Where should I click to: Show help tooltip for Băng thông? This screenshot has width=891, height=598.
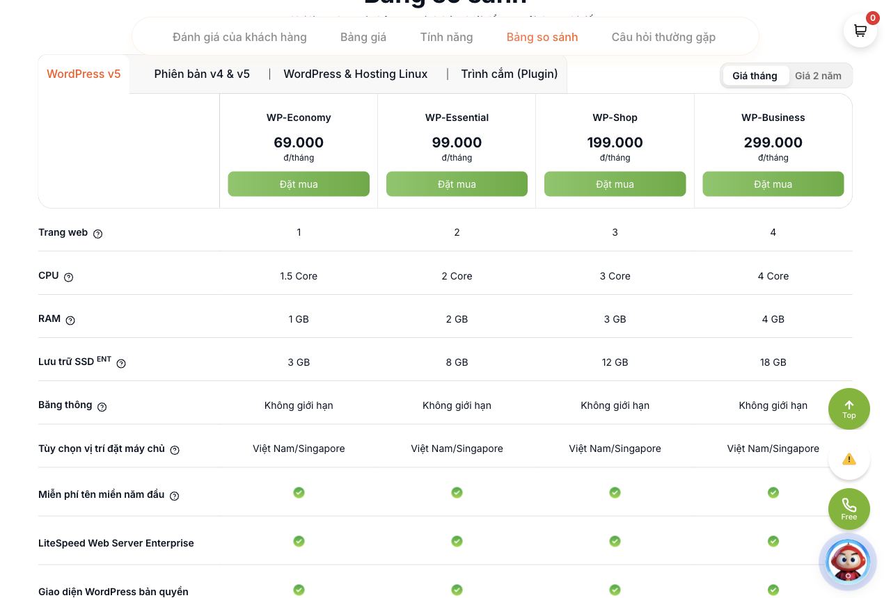coord(102,407)
